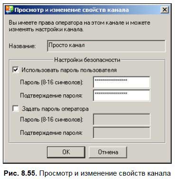Click the 'Использовать пароль пользователя' label text

click(x=69, y=70)
